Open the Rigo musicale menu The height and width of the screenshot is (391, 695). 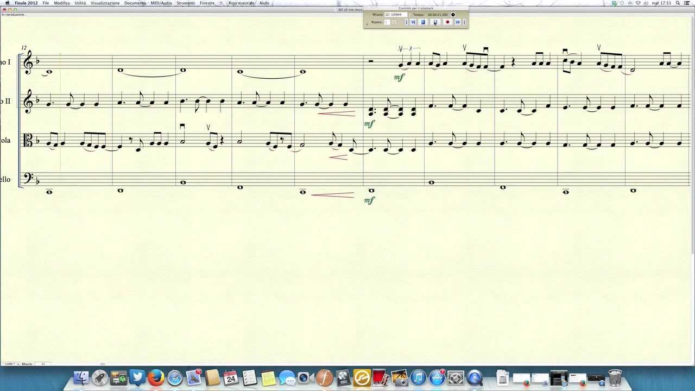[x=241, y=3]
